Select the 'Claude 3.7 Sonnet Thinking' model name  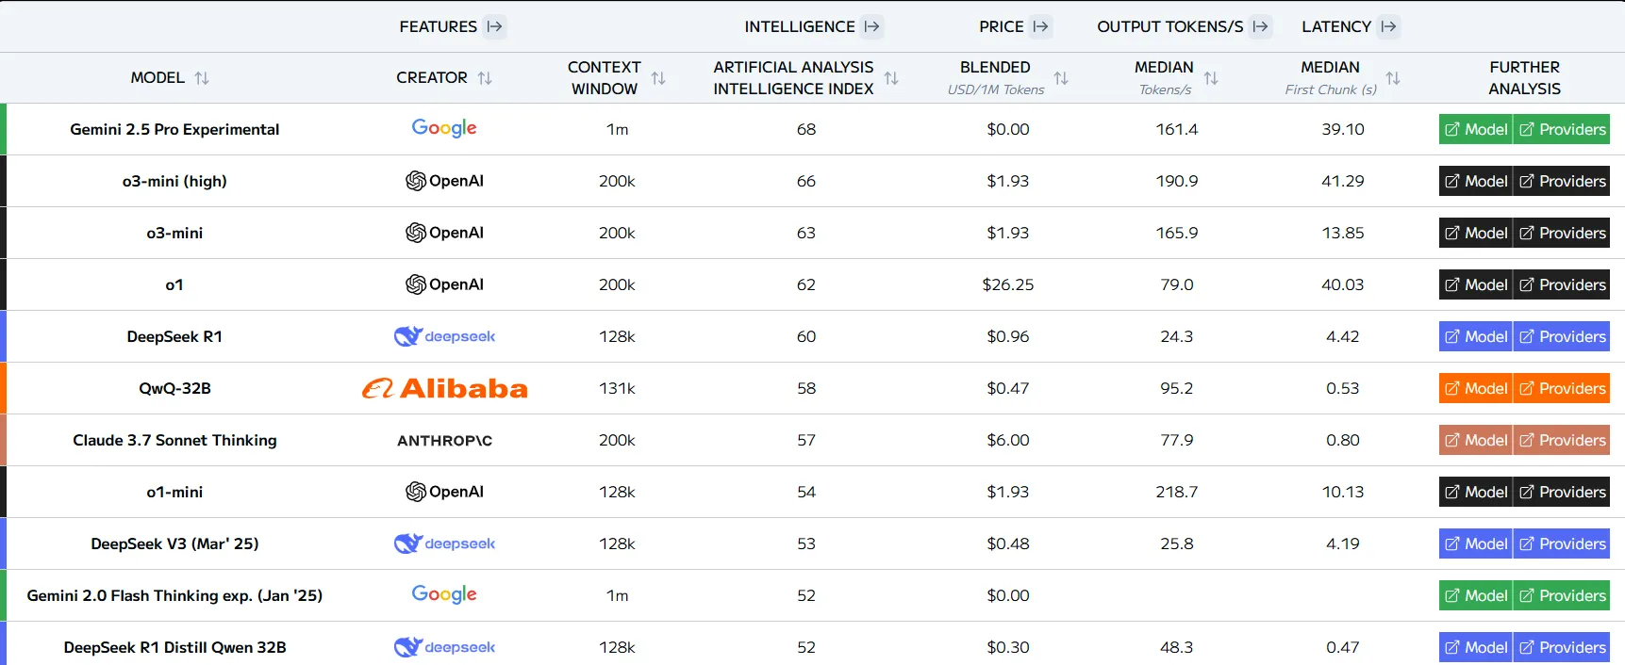(174, 440)
